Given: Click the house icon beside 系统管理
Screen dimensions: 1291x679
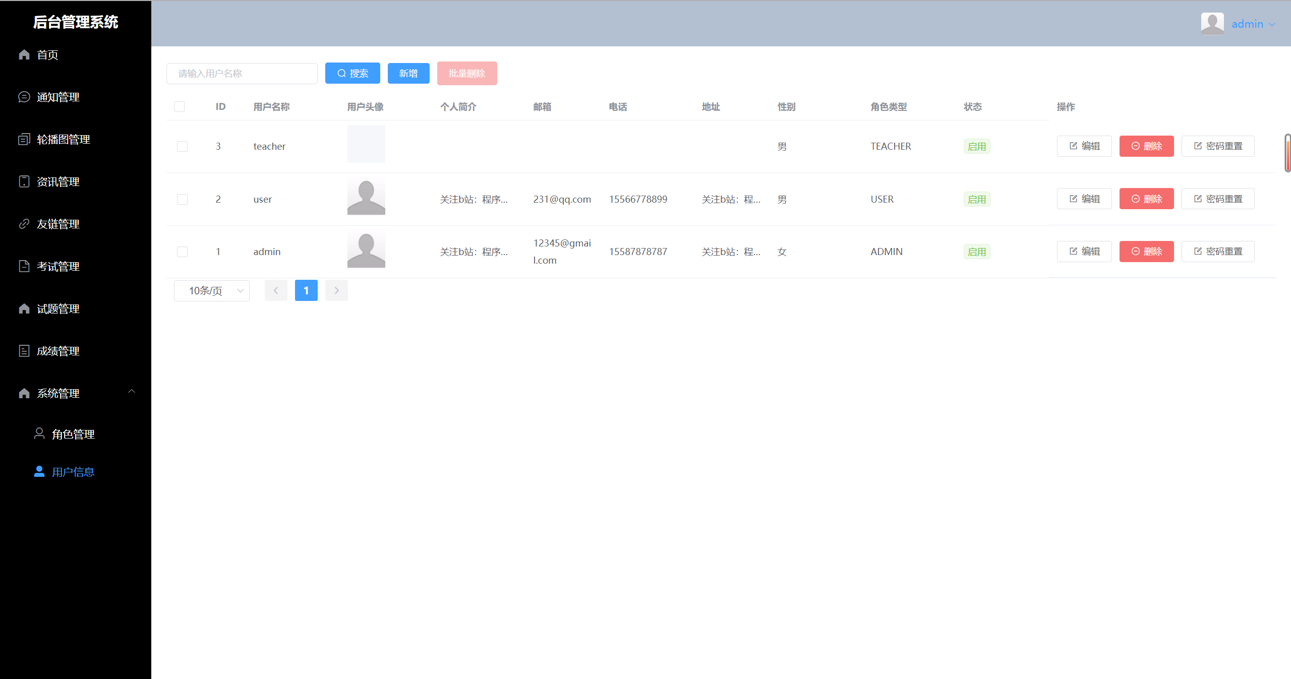Looking at the screenshot, I should pyautogui.click(x=24, y=393).
